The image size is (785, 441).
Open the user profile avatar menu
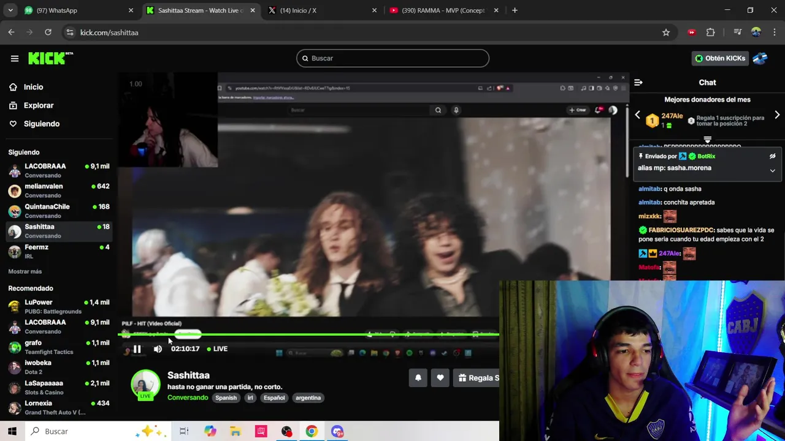coord(760,58)
